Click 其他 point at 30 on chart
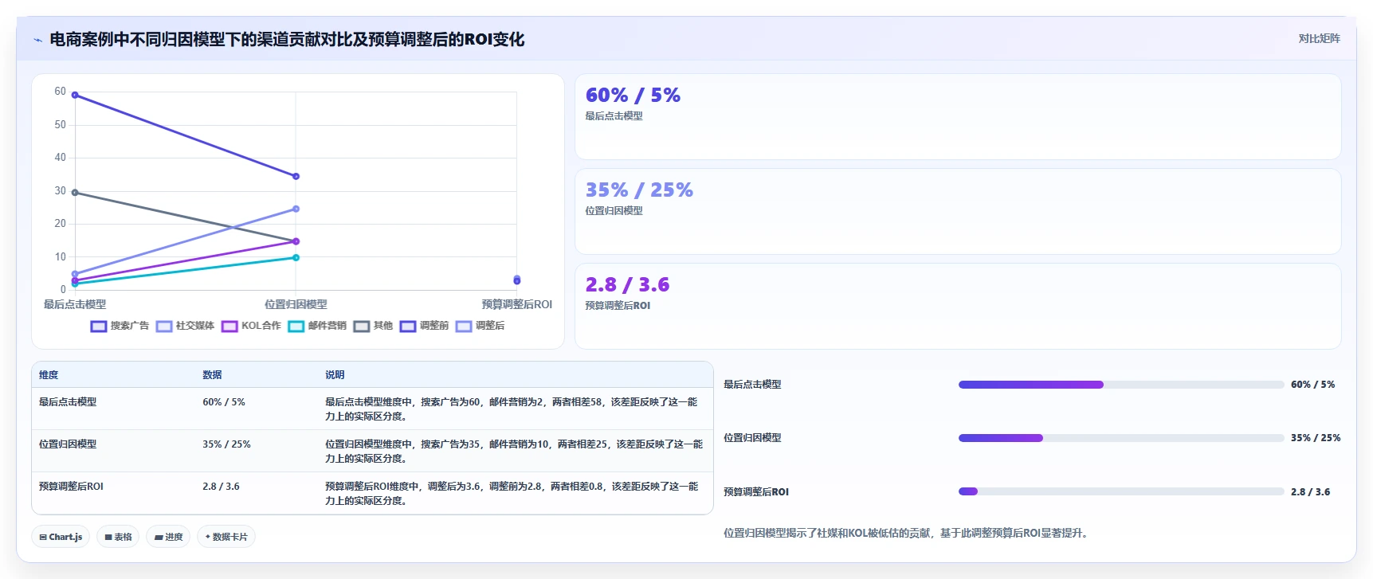The width and height of the screenshot is (1373, 579). point(75,193)
